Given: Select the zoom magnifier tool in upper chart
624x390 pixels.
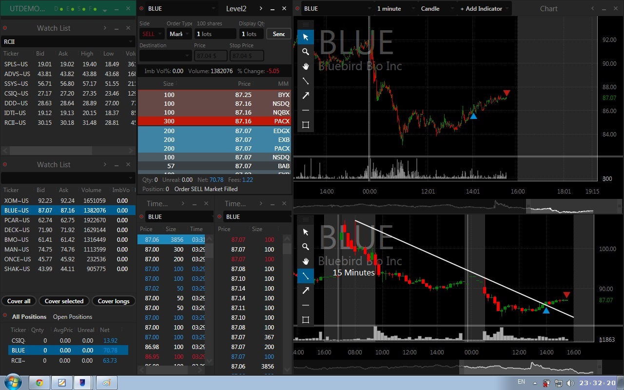Looking at the screenshot, I should pos(306,52).
